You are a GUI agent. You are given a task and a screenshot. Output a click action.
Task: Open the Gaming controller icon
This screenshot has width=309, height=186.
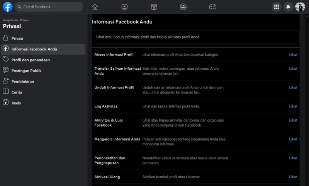coord(212,7)
